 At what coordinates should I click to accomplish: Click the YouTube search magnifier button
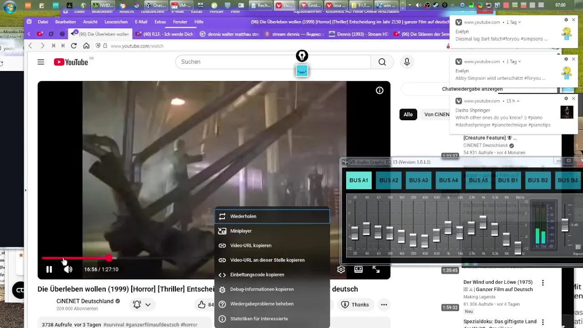[x=382, y=62]
